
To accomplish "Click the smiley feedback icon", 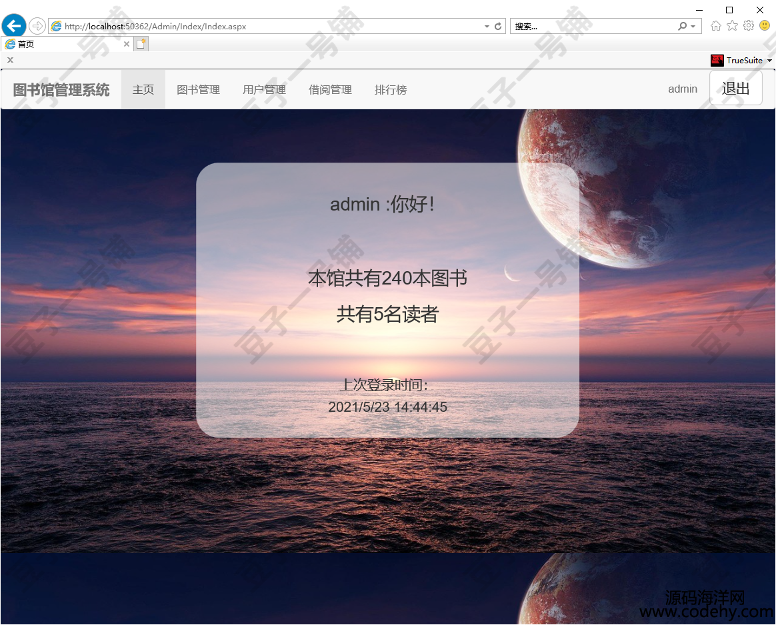I will (765, 26).
